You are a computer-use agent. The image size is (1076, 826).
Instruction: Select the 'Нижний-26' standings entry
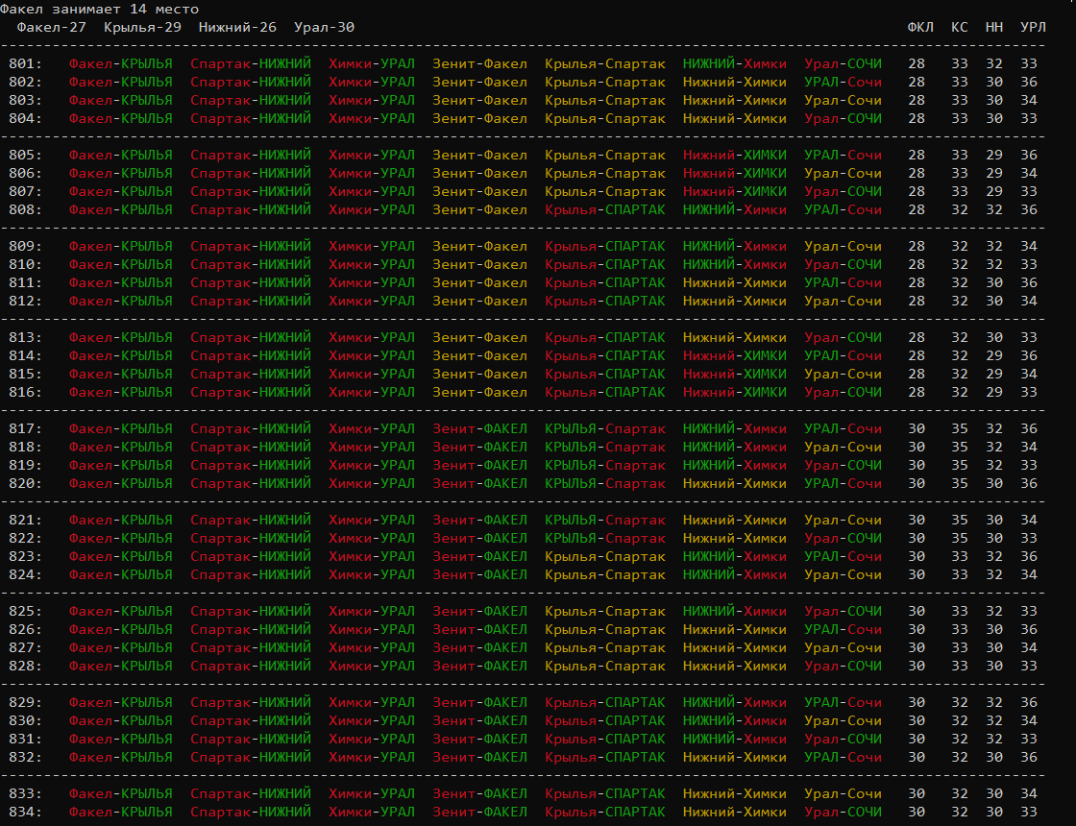pos(237,28)
